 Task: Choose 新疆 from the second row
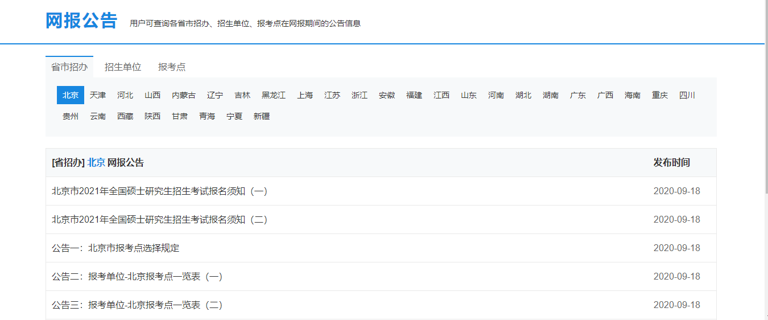pos(262,116)
